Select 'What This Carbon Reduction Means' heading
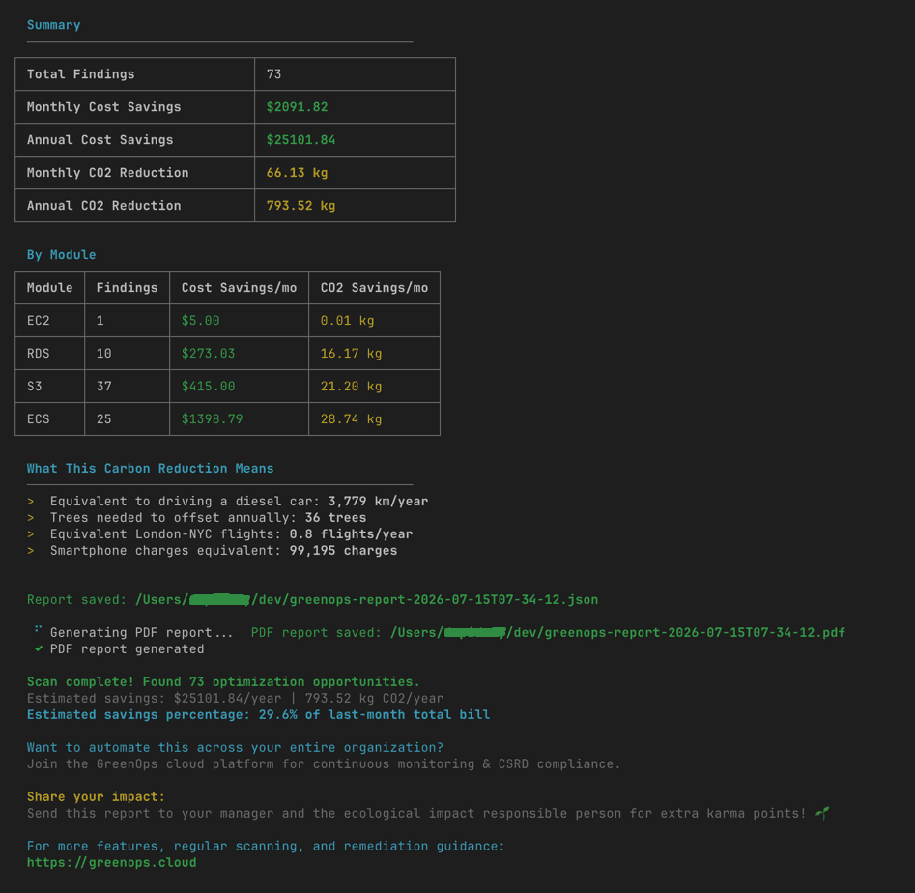The image size is (915, 893). [150, 468]
